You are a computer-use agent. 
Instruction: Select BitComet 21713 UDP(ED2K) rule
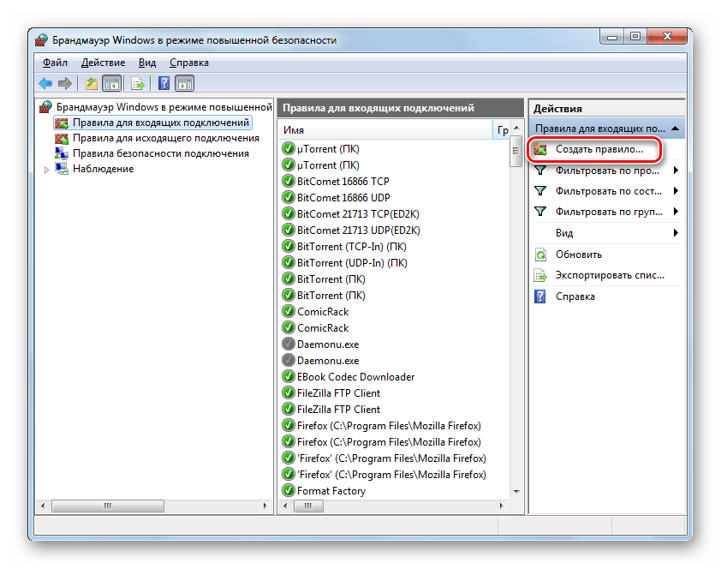tap(358, 231)
